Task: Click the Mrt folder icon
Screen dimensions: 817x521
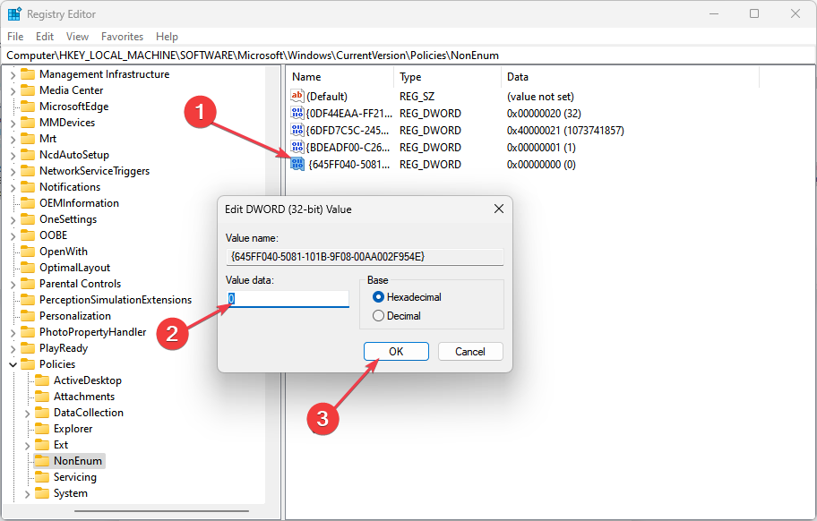Action: 28,139
